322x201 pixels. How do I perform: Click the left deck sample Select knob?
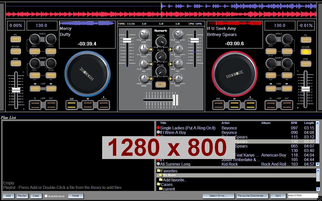click(35, 64)
